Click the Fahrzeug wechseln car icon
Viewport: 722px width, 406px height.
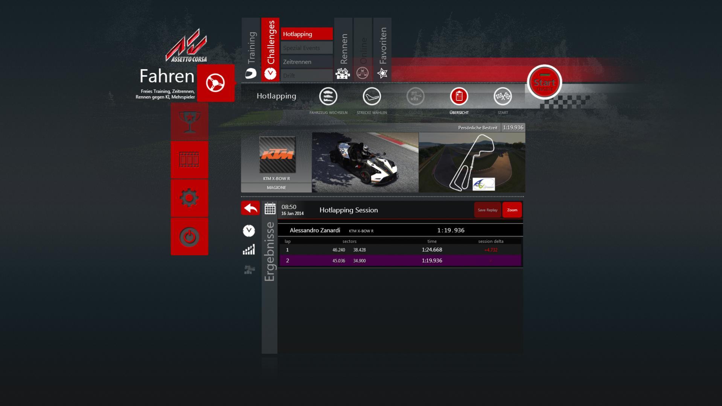[328, 96]
